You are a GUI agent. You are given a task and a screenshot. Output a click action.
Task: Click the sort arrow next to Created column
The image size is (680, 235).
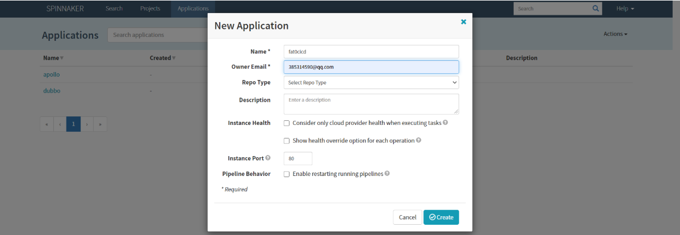point(174,58)
